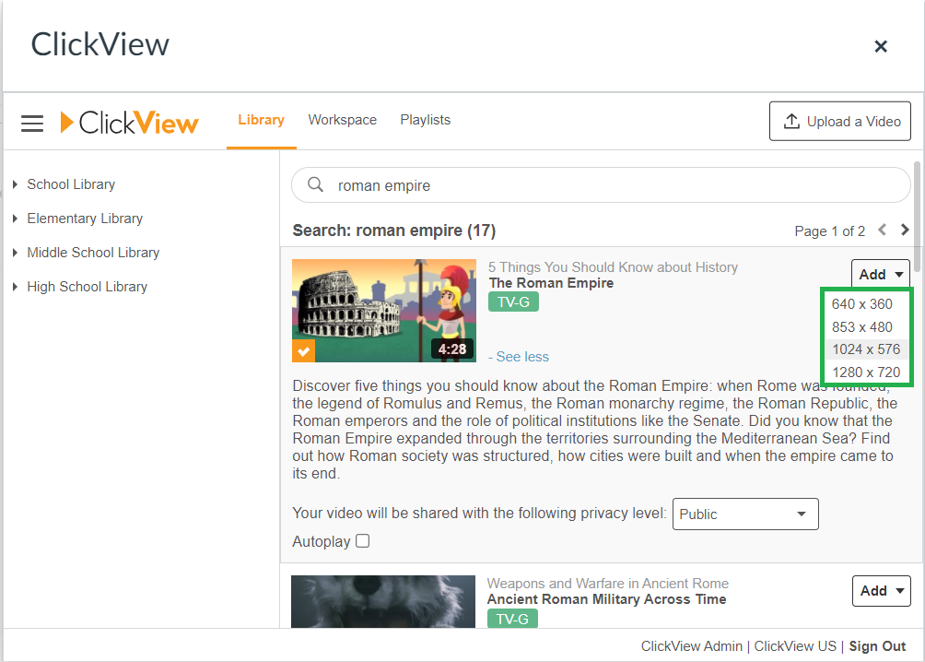Go to the next results page
This screenshot has width=925, height=662.
pyautogui.click(x=905, y=230)
